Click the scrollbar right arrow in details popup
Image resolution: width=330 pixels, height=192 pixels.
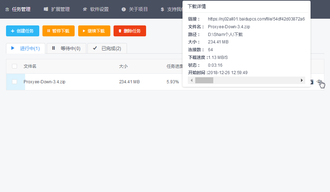pyautogui.click(x=302, y=80)
